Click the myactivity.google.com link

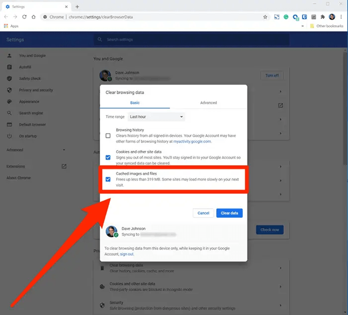pos(193,142)
